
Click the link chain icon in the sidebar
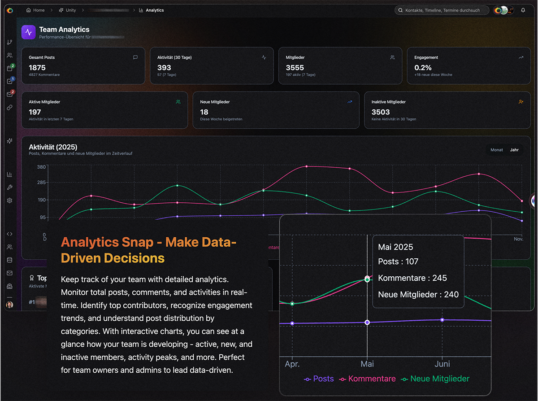point(9,108)
